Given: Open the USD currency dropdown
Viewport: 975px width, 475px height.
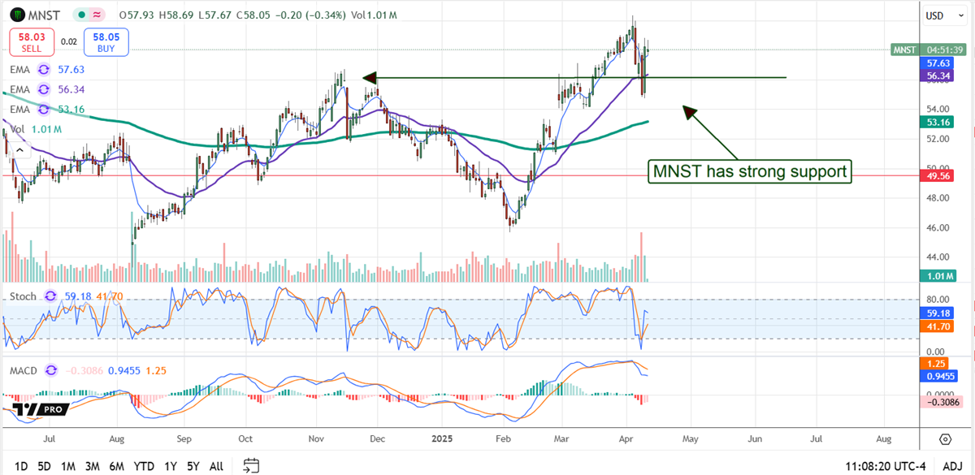Looking at the screenshot, I should click(x=939, y=15).
